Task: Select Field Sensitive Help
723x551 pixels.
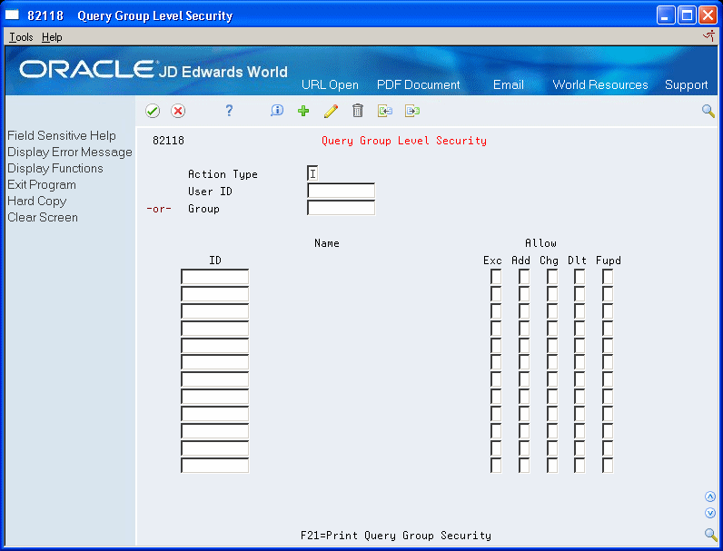Action: point(62,135)
